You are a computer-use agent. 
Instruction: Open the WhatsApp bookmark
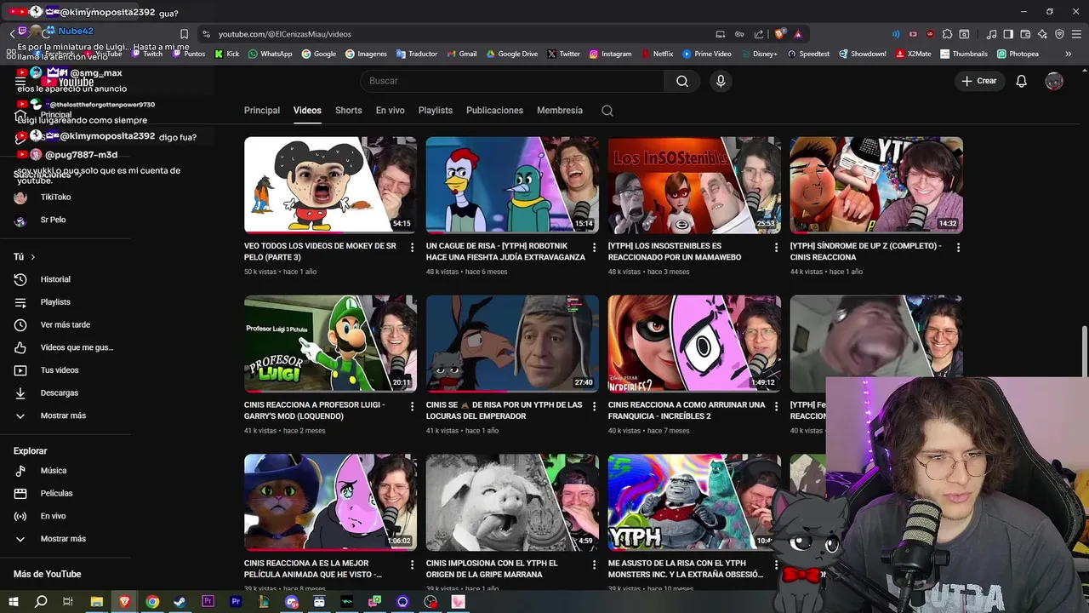270,54
